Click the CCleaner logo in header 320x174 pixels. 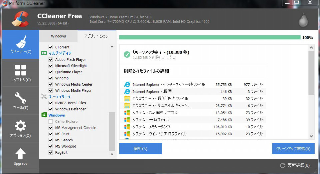pyautogui.click(x=20, y=19)
